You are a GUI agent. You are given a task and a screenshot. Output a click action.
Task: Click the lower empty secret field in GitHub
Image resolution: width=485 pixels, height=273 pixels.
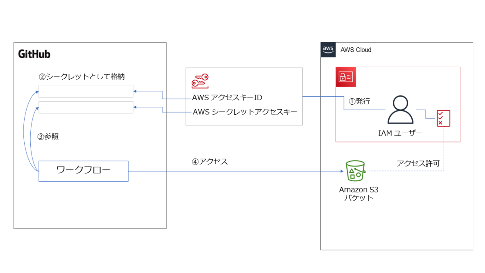[86, 107]
